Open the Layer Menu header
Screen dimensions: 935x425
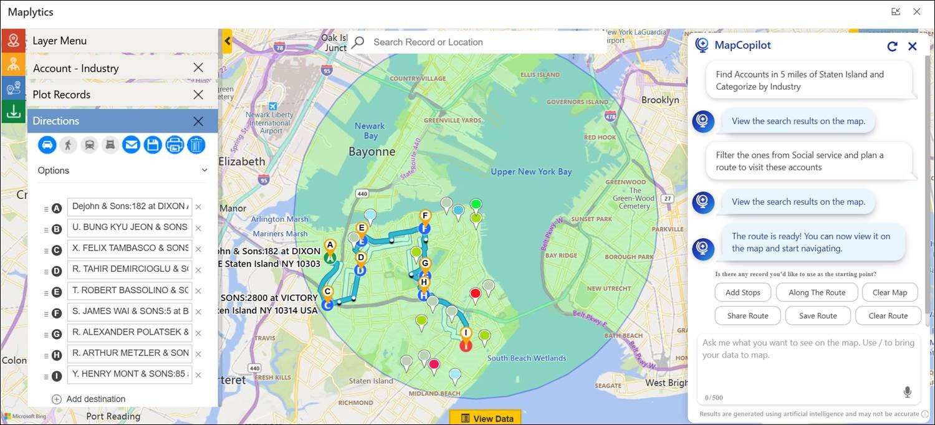[x=60, y=40]
